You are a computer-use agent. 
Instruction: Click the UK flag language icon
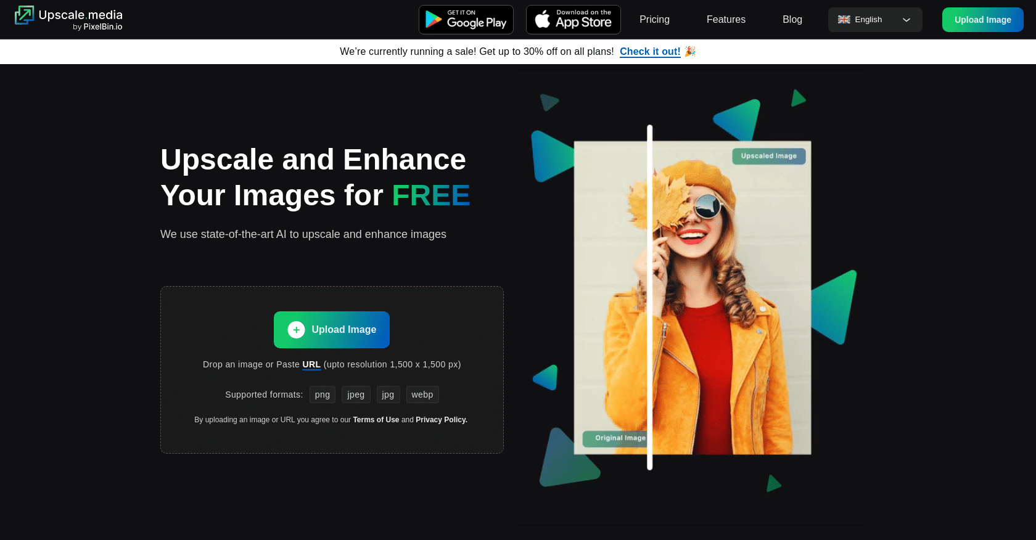click(x=844, y=20)
